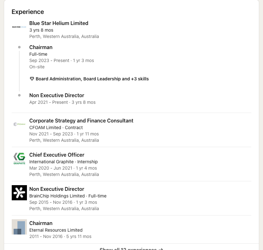Screen dimensions: 263x250
Task: Click the Eternal Resources Chairman title
Action: 41,223
